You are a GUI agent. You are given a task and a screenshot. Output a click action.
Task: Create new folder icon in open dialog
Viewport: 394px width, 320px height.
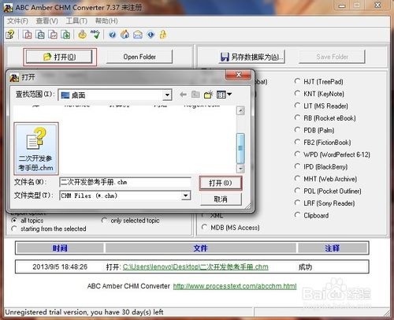coord(208,95)
